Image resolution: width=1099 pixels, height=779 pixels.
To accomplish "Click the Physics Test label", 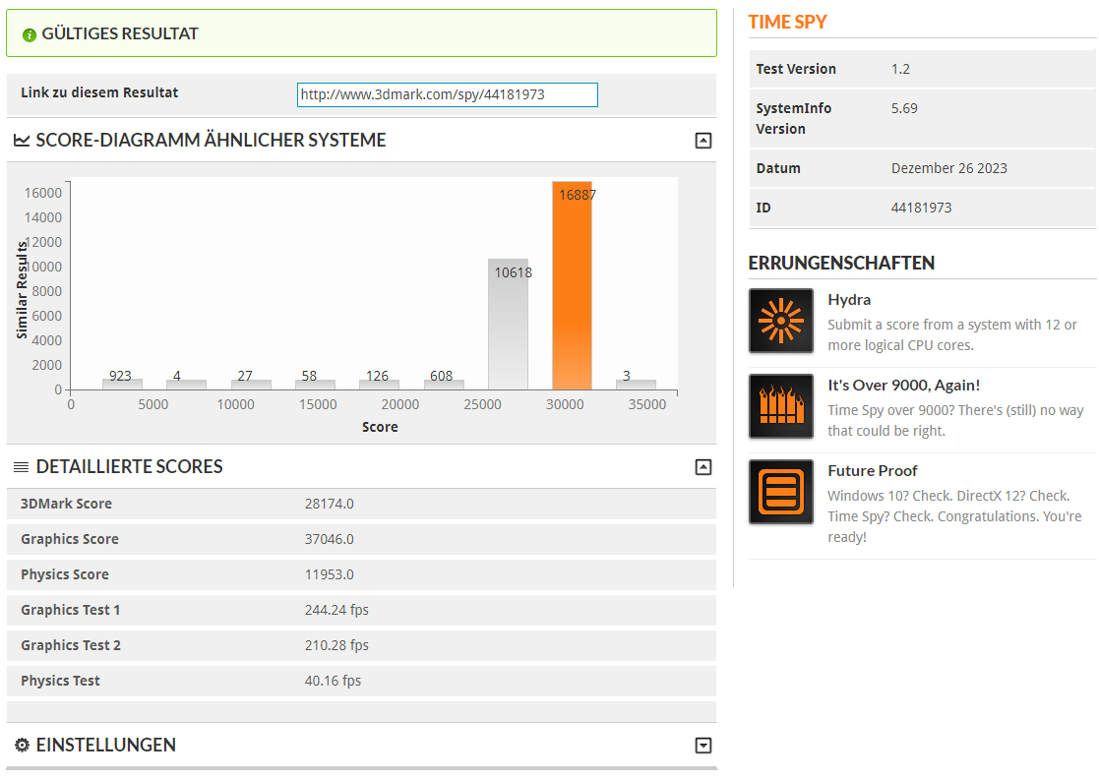I will [x=60, y=681].
